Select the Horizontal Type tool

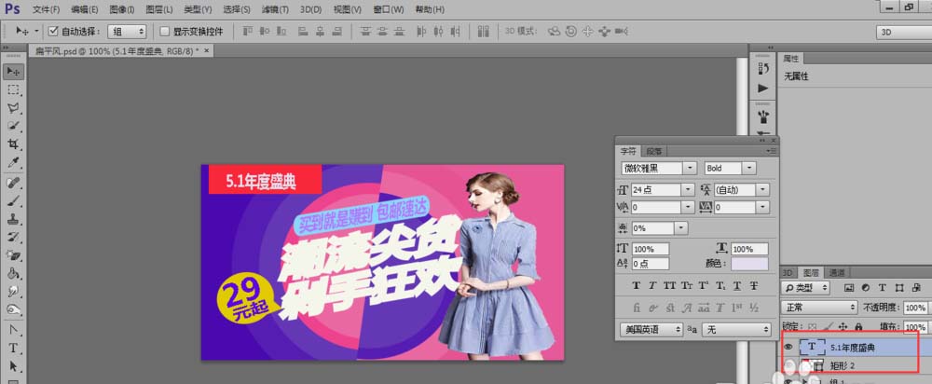coord(13,349)
